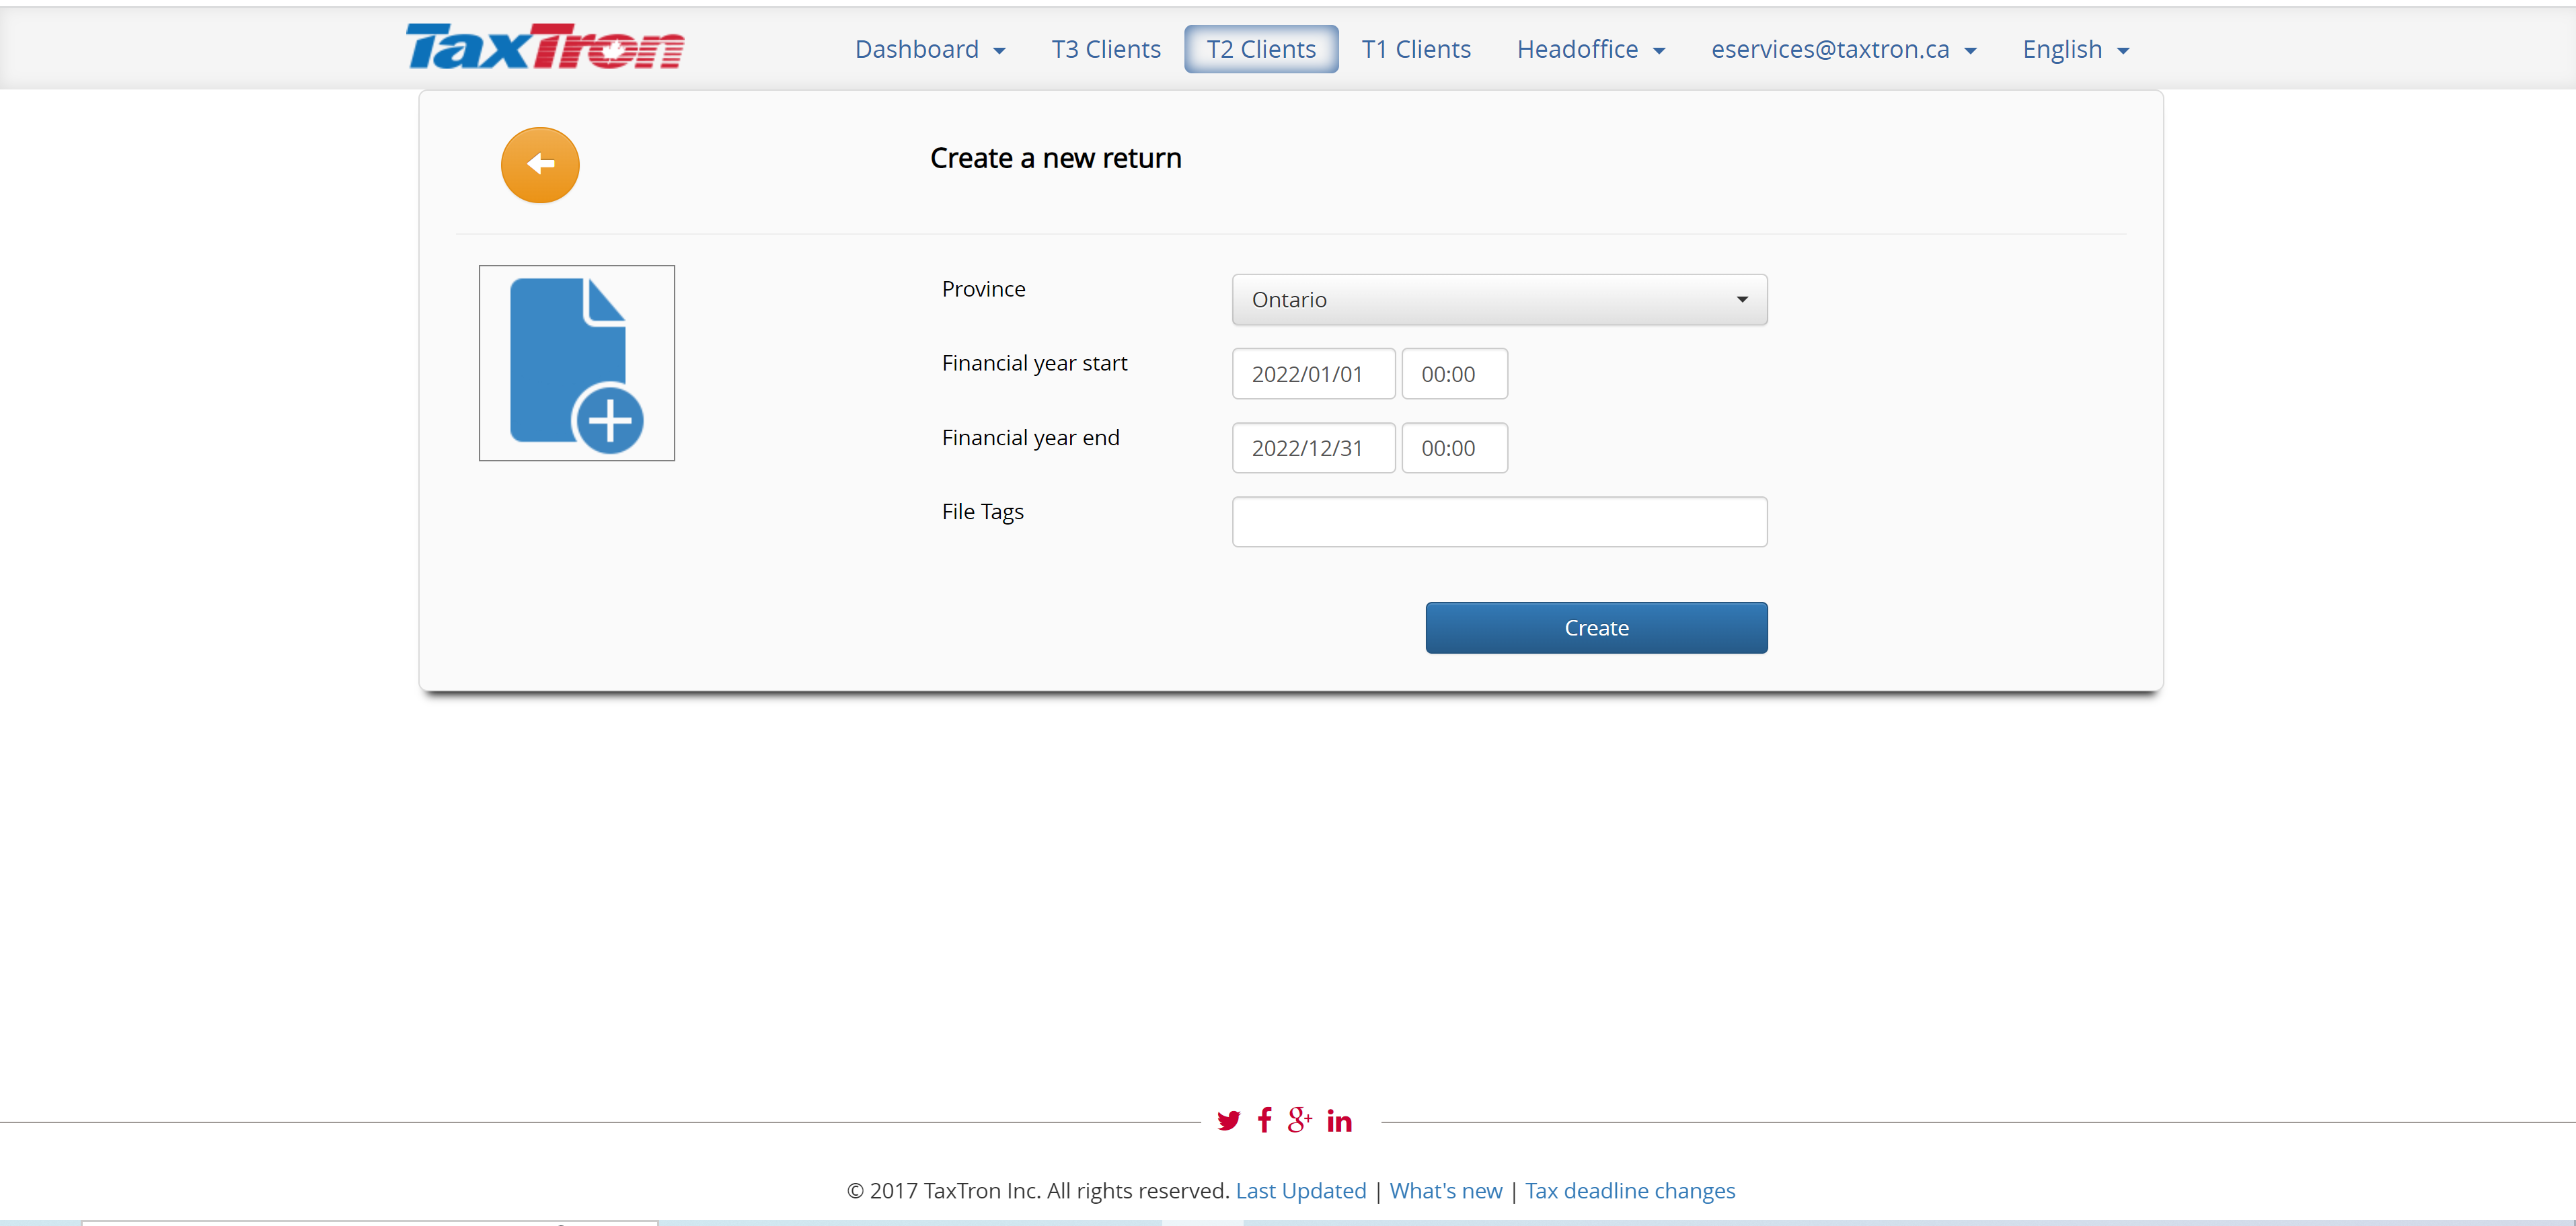Click the Financial year end time field
The image size is (2576, 1226).
click(x=1454, y=448)
